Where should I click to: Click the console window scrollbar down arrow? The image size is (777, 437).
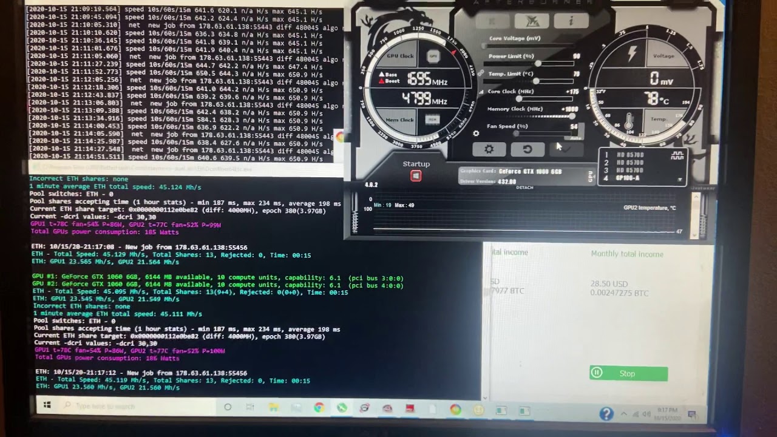click(x=484, y=398)
